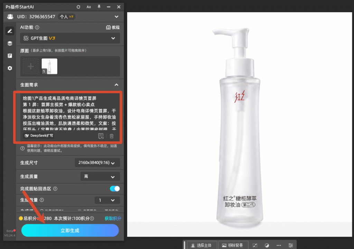Click the UID: 3296365547 text

(x=36, y=17)
